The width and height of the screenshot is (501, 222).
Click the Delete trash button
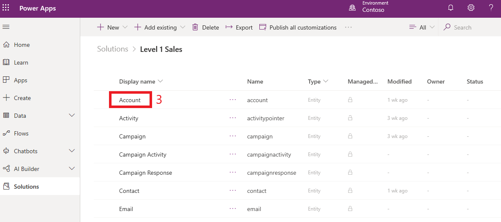pyautogui.click(x=205, y=27)
